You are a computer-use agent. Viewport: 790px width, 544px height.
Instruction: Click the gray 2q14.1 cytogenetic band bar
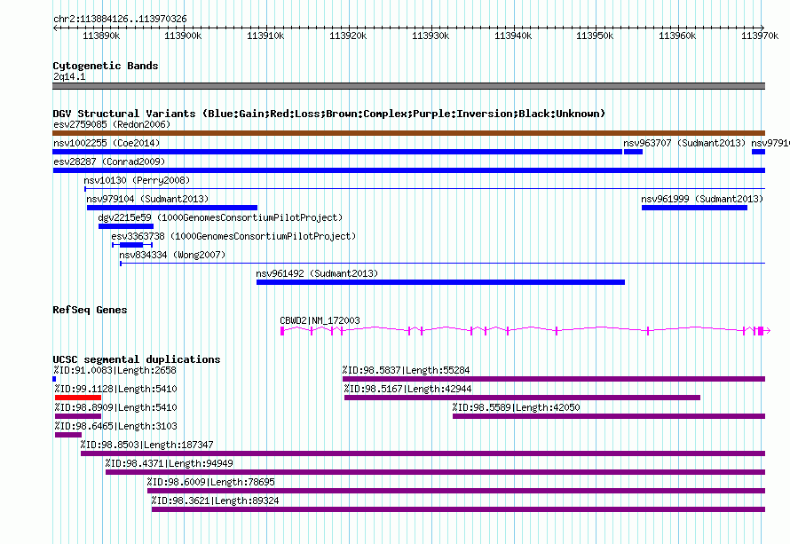tap(408, 86)
